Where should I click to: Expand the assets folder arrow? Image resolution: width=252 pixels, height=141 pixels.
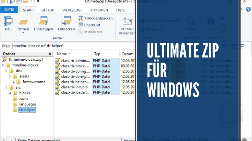click(x=10, y=76)
